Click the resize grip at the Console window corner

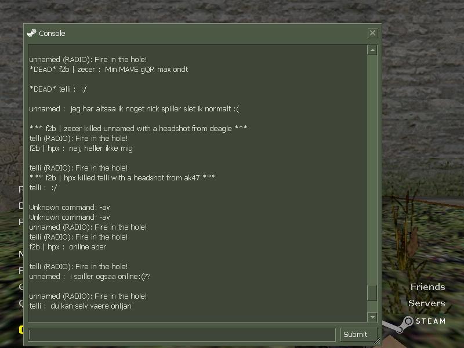[x=377, y=342]
